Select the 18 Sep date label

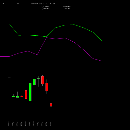click(x=17, y=124)
